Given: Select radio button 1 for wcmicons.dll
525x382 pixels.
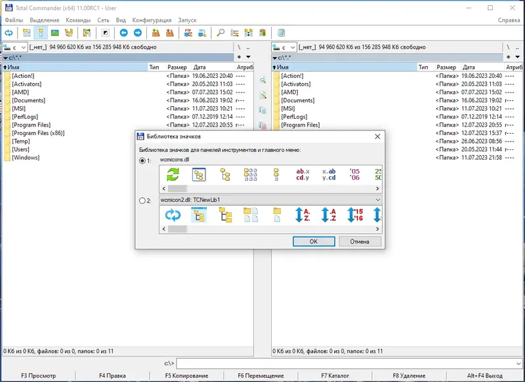Looking at the screenshot, I should pyautogui.click(x=142, y=161).
